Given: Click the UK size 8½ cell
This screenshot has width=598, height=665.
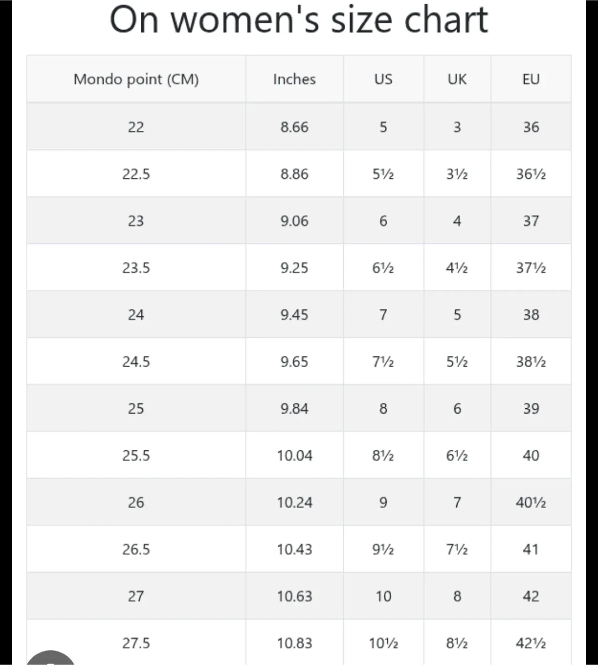Looking at the screenshot, I should point(457,643).
